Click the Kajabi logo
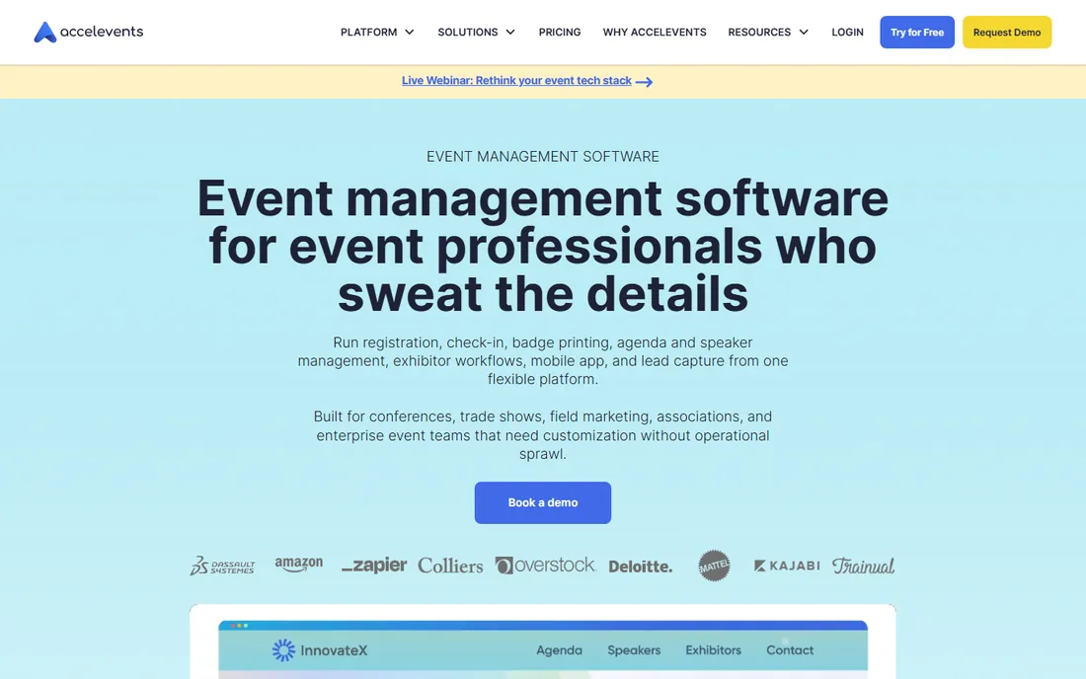 [x=787, y=566]
